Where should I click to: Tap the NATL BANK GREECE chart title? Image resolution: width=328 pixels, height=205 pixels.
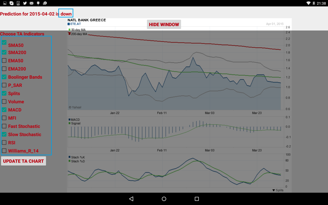point(87,20)
